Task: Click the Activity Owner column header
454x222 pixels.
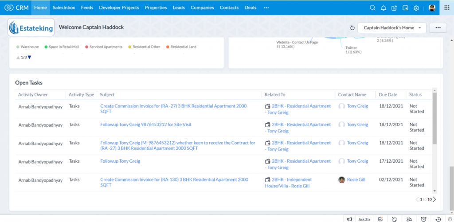Action: [x=33, y=95]
